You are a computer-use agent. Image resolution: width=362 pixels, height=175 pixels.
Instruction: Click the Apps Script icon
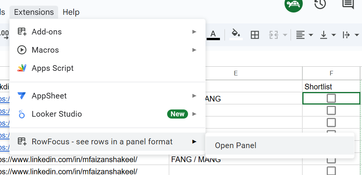(22, 68)
